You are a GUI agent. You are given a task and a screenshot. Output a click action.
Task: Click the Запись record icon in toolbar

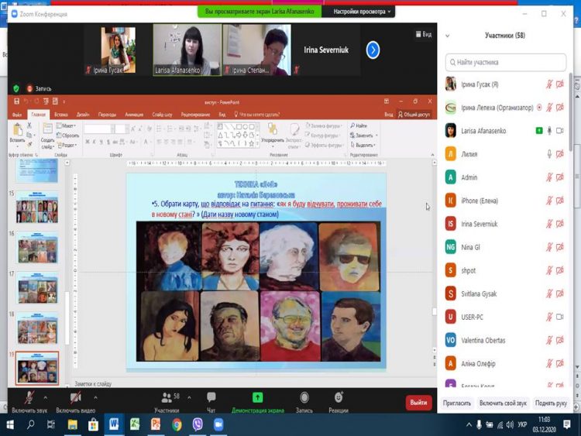click(304, 397)
